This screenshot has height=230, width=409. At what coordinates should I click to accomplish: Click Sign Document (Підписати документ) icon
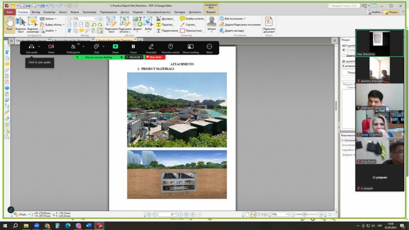click(269, 25)
